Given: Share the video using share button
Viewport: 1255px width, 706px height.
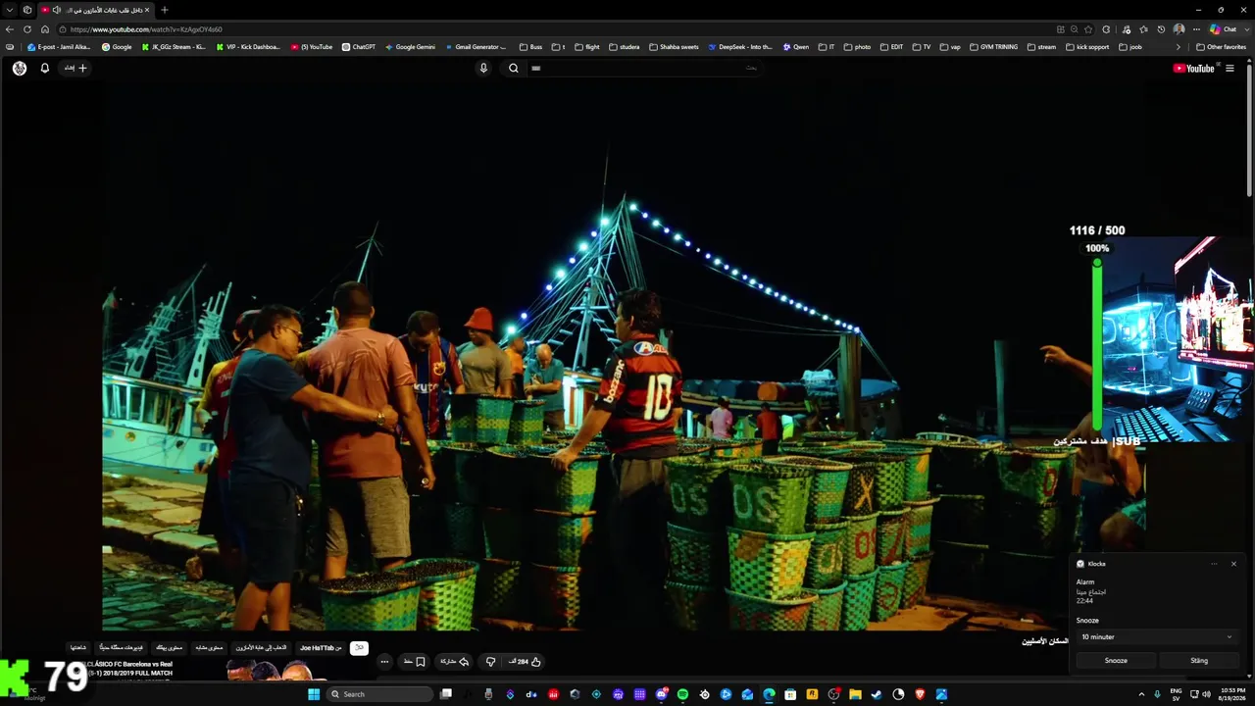Looking at the screenshot, I should tap(454, 662).
